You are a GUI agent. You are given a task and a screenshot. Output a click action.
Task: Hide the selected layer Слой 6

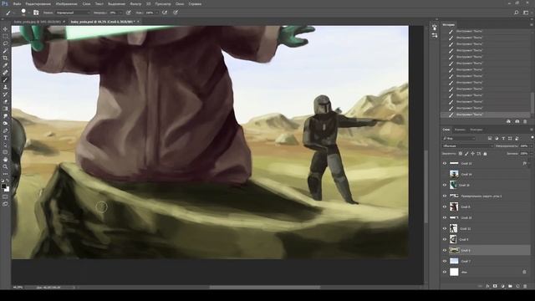click(x=445, y=250)
